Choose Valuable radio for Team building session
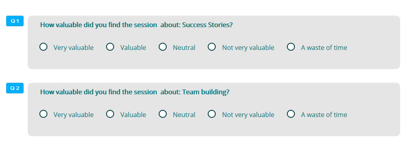This screenshot has height=151, width=407. pos(110,114)
